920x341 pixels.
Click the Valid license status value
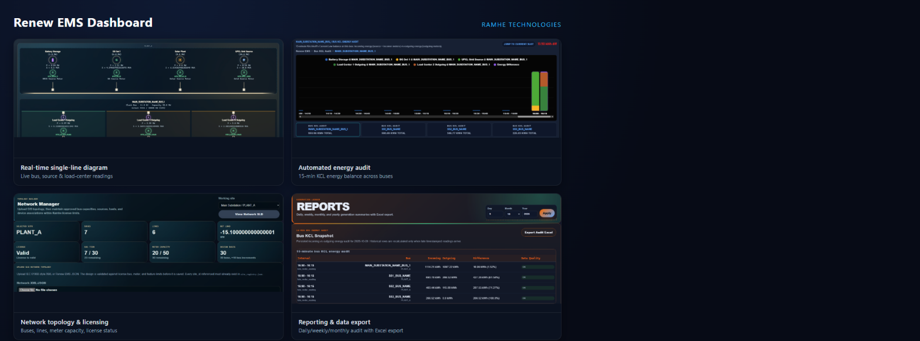click(x=23, y=253)
